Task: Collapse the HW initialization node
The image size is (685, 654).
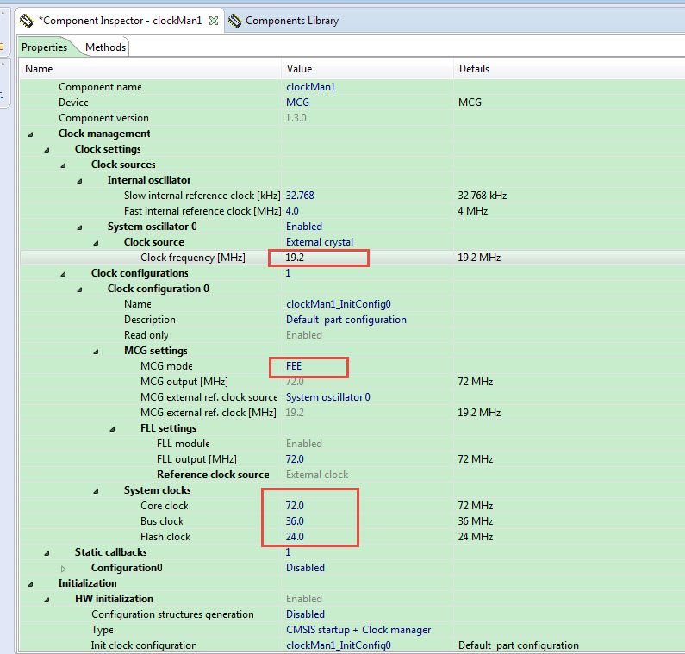Action: pos(47,600)
